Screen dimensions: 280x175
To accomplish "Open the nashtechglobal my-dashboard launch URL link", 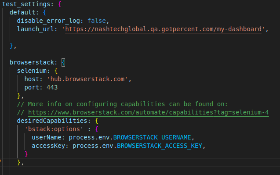I will click(163, 29).
